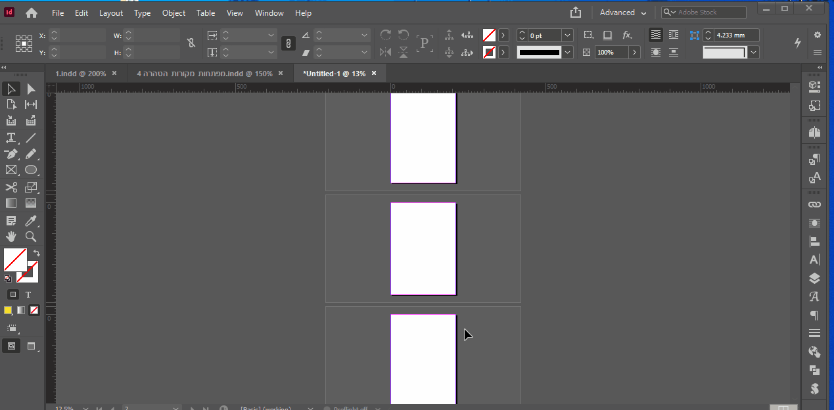Open the stroke style dropdown
The height and width of the screenshot is (410, 834).
click(x=567, y=52)
